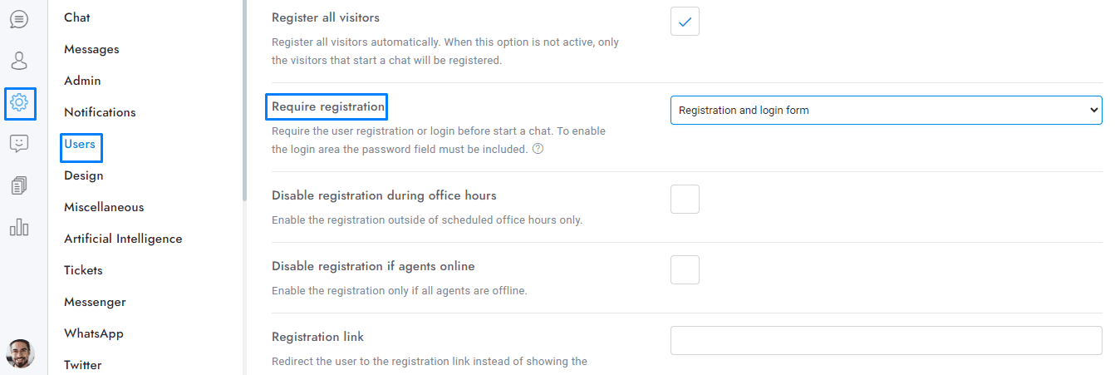
Task: Click the Registration link text field
Action: click(x=886, y=341)
